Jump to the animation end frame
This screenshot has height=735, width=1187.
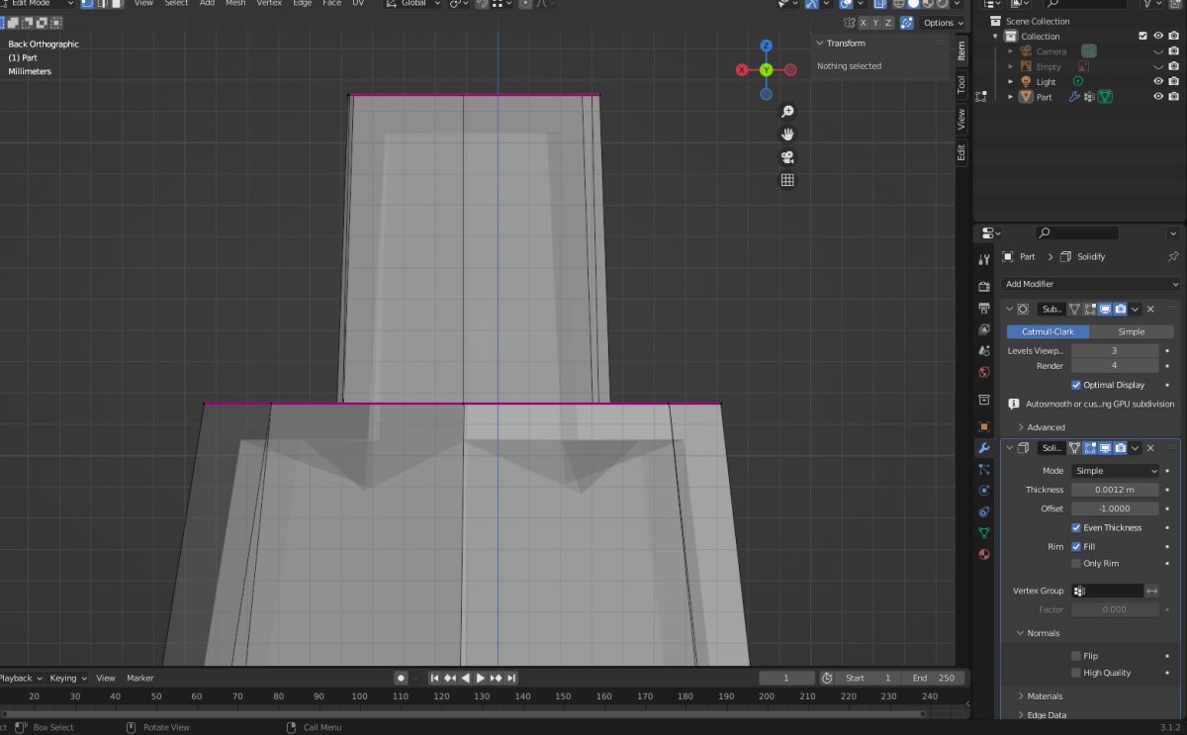click(x=511, y=678)
